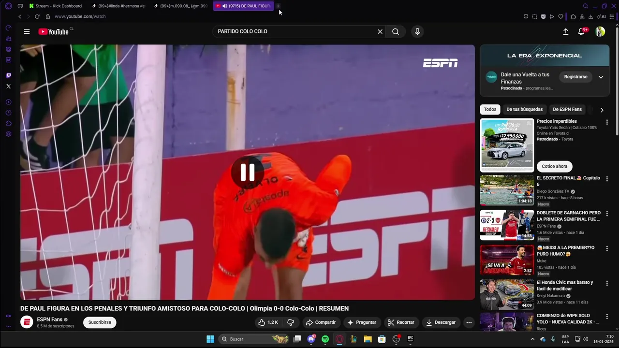Open options for COMIENZO DE WIPE video

coord(607,317)
